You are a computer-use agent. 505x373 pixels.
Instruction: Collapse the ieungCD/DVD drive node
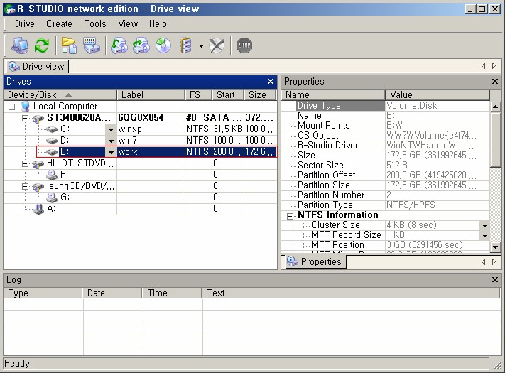pos(25,186)
